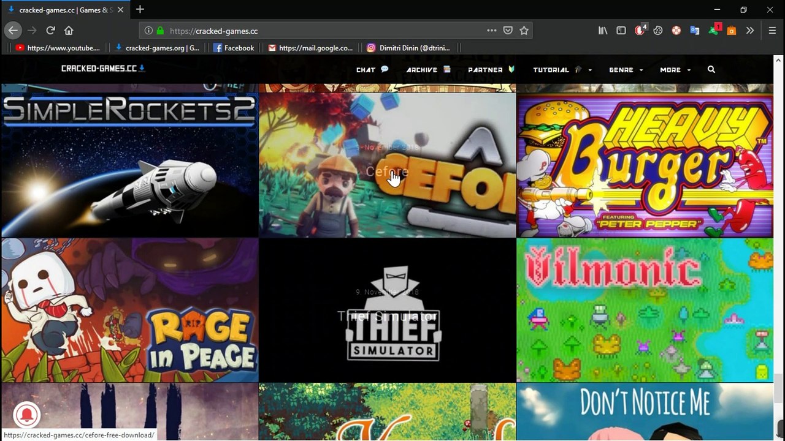Save page to Pocket
The width and height of the screenshot is (785, 441).
click(508, 30)
